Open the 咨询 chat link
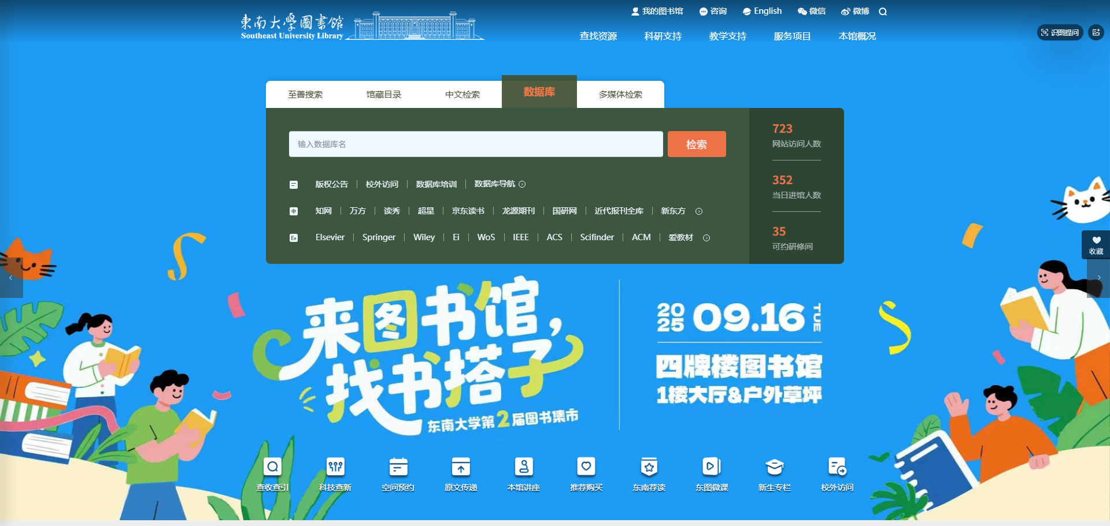Viewport: 1110px width, 526px height. click(713, 11)
